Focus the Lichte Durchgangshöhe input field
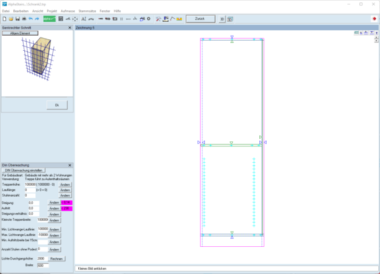Viewport: 380px width, 274px height. (42, 258)
